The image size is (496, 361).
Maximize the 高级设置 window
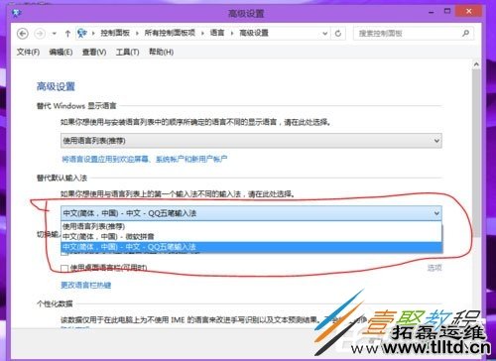(x=447, y=12)
